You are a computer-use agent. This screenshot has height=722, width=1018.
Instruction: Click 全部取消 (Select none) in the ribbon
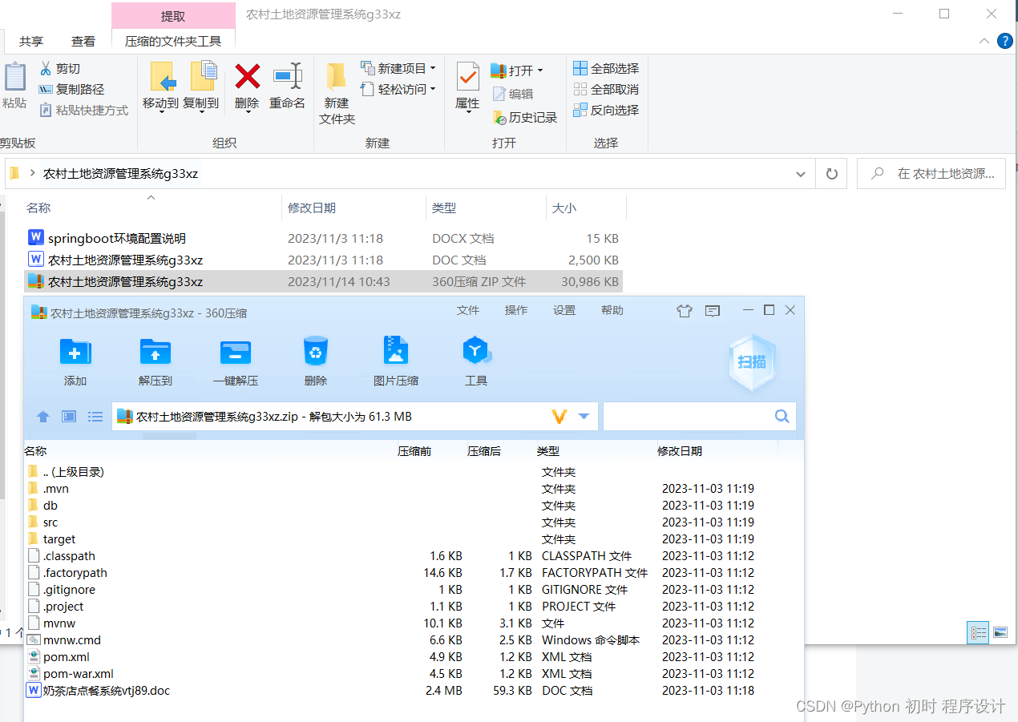(607, 90)
